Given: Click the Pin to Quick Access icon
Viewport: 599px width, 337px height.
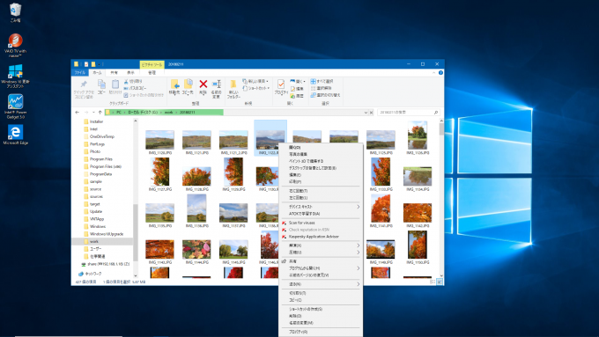Looking at the screenshot, I should (84, 84).
